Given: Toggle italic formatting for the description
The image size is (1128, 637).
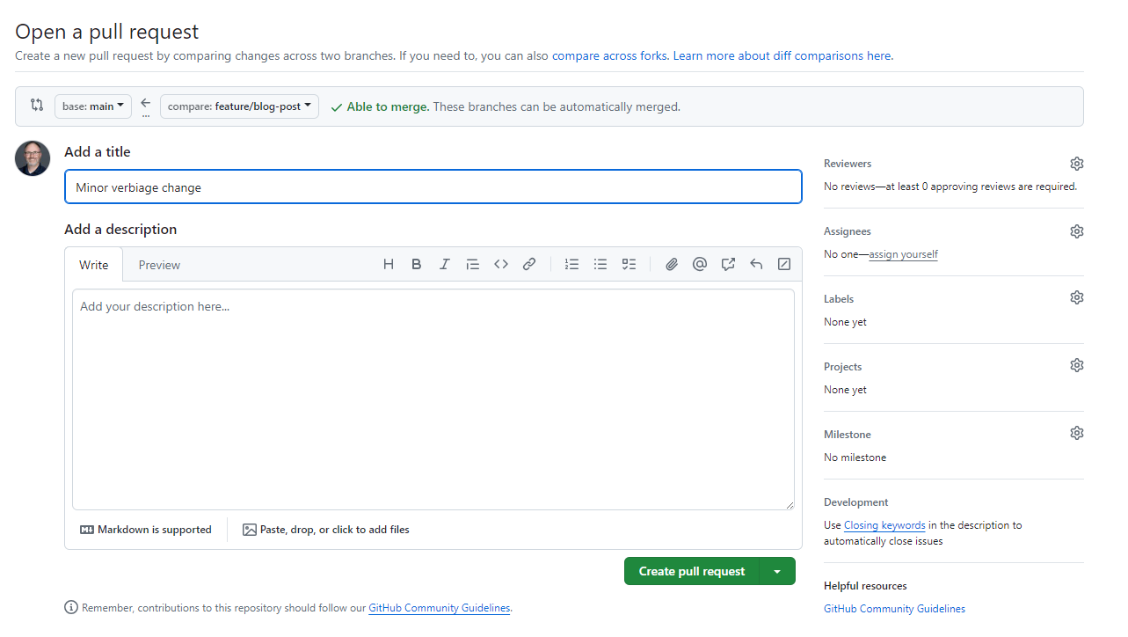Looking at the screenshot, I should tap(444, 263).
